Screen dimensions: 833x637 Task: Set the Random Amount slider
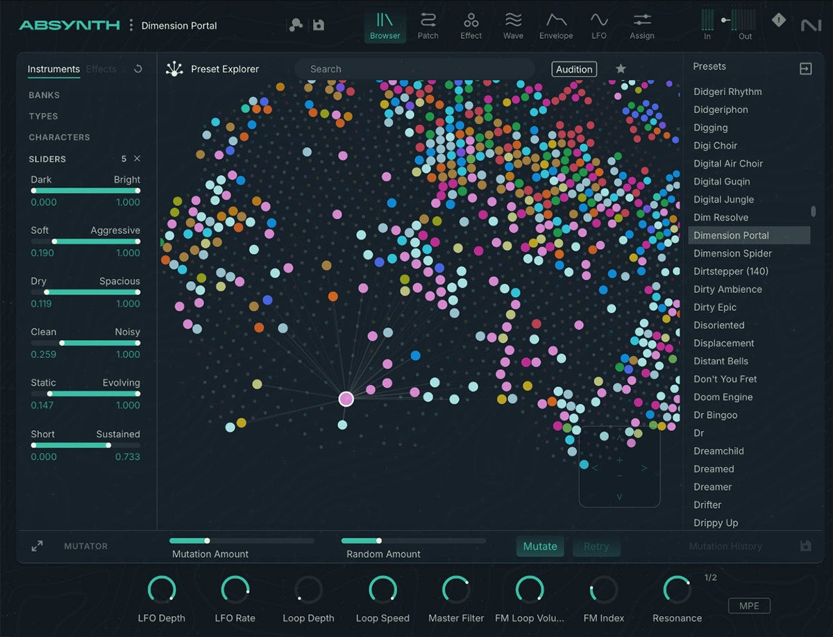(x=414, y=541)
